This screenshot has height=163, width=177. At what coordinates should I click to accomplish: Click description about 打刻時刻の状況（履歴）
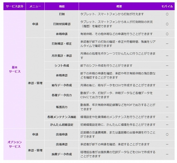point(116,24)
